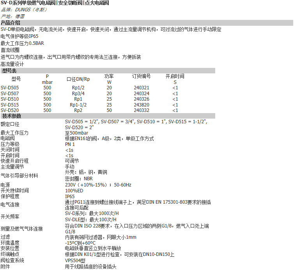
Task: Click the '电气保护等级IP65' line
Action: point(19,36)
